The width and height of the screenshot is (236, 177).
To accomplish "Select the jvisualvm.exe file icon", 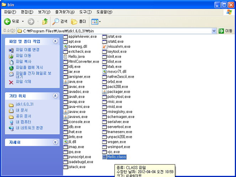I will pyautogui.click(x=104, y=47).
